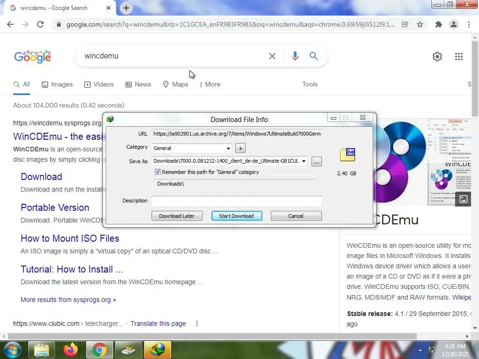Cancel the Download File Info dialog

pyautogui.click(x=296, y=216)
